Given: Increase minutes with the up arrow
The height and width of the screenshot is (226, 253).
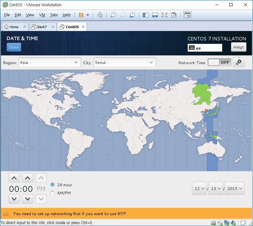Looking at the screenshot, I should (x=28, y=178).
